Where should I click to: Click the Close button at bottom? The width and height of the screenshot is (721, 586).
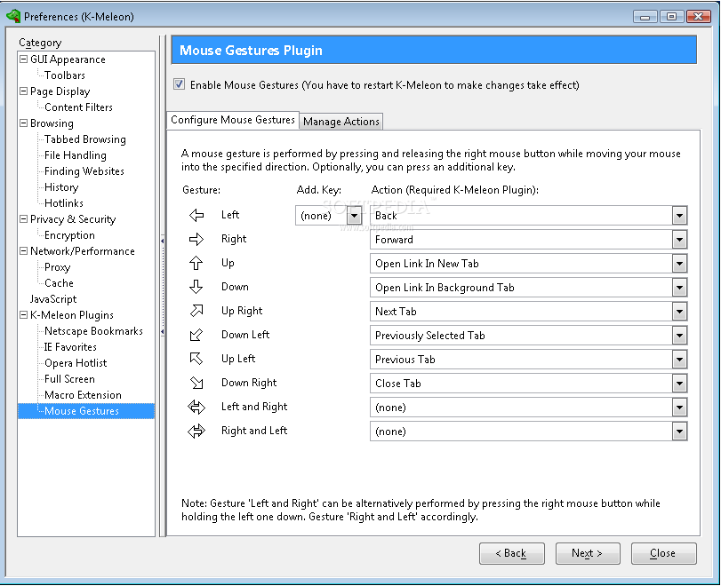click(663, 553)
